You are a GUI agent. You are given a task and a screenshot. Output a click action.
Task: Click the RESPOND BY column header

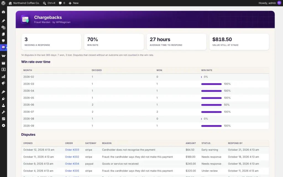coord(235,143)
